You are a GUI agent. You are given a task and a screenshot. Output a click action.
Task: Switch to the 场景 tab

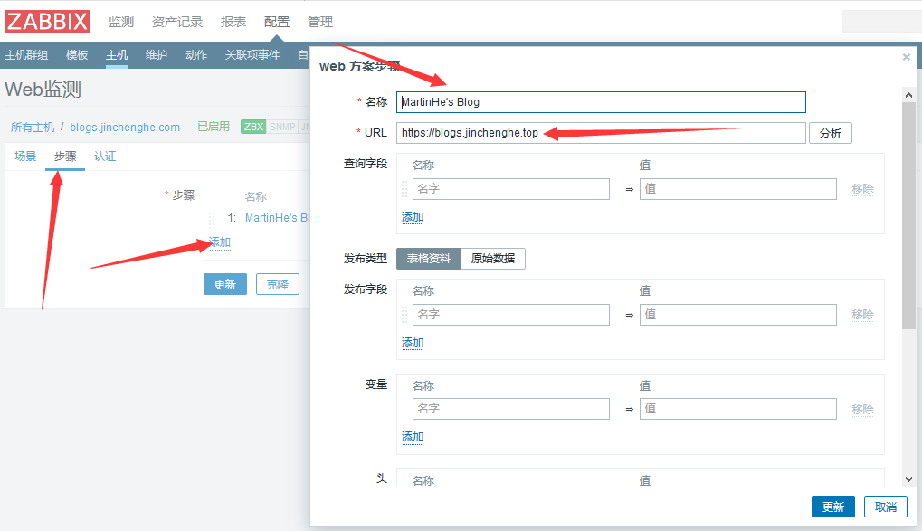pyautogui.click(x=25, y=156)
